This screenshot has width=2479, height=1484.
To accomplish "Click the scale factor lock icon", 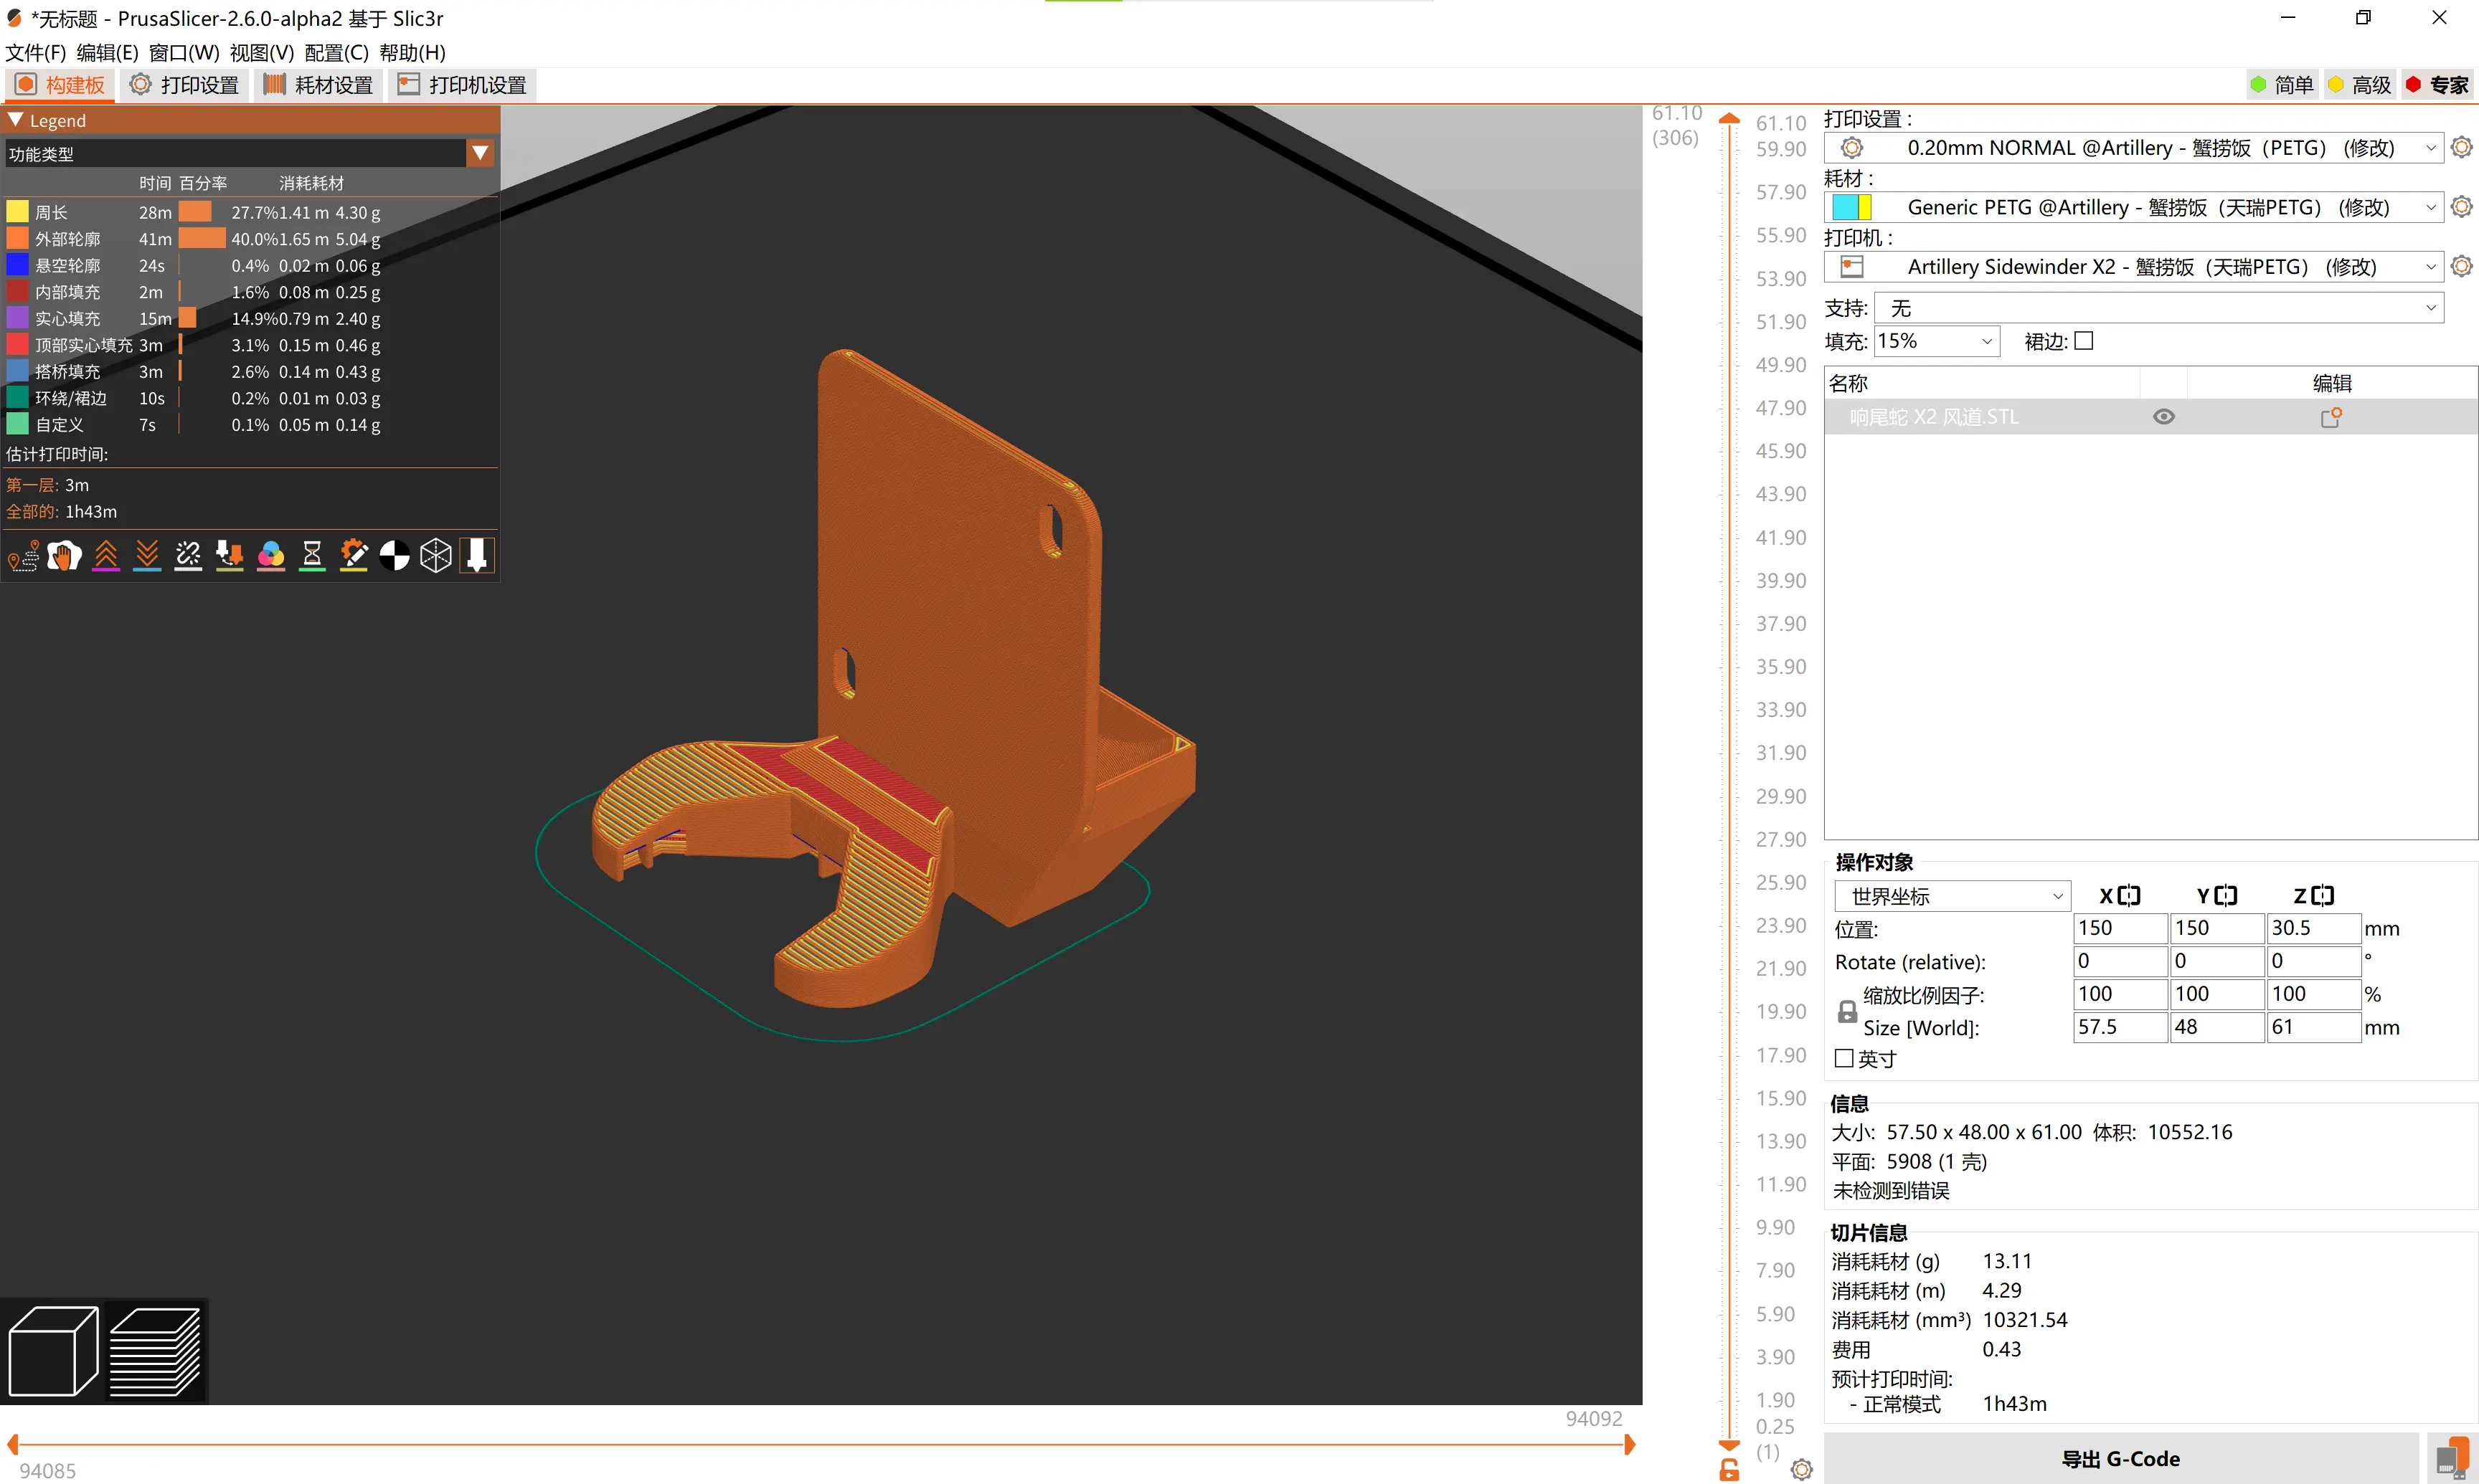I will point(1847,1012).
